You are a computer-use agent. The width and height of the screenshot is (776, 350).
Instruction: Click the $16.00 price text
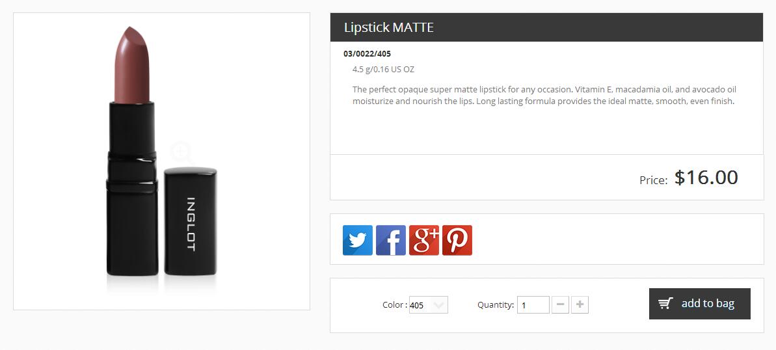[706, 177]
